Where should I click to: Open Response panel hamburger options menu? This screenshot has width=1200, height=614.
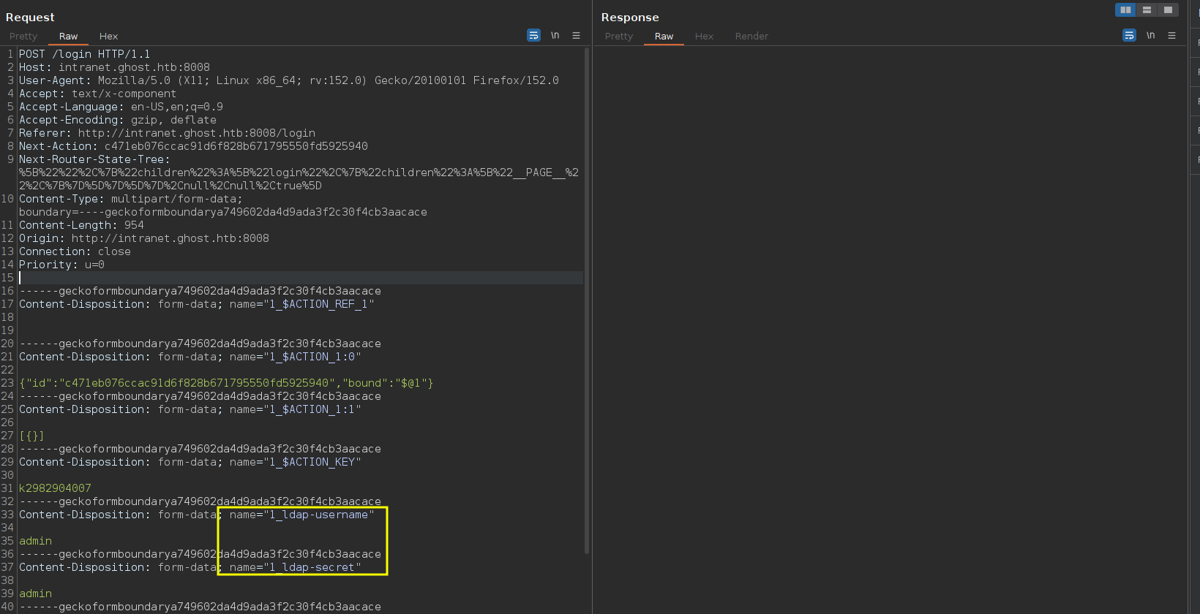click(1171, 35)
